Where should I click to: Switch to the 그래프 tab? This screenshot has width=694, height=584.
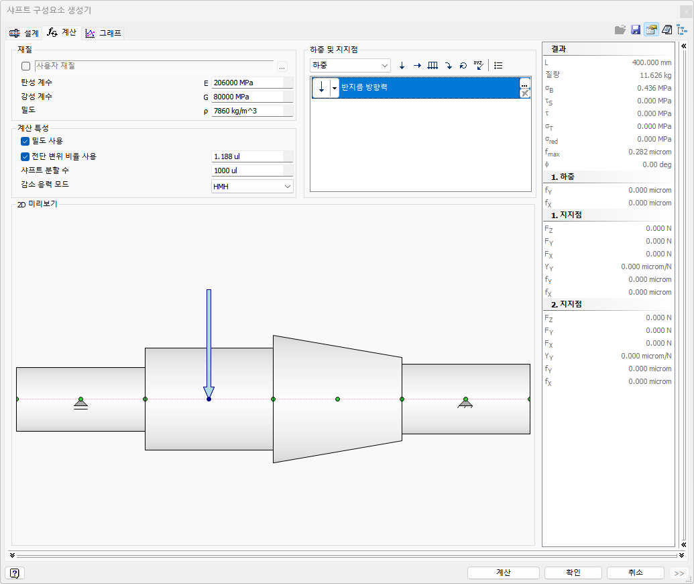(x=103, y=34)
